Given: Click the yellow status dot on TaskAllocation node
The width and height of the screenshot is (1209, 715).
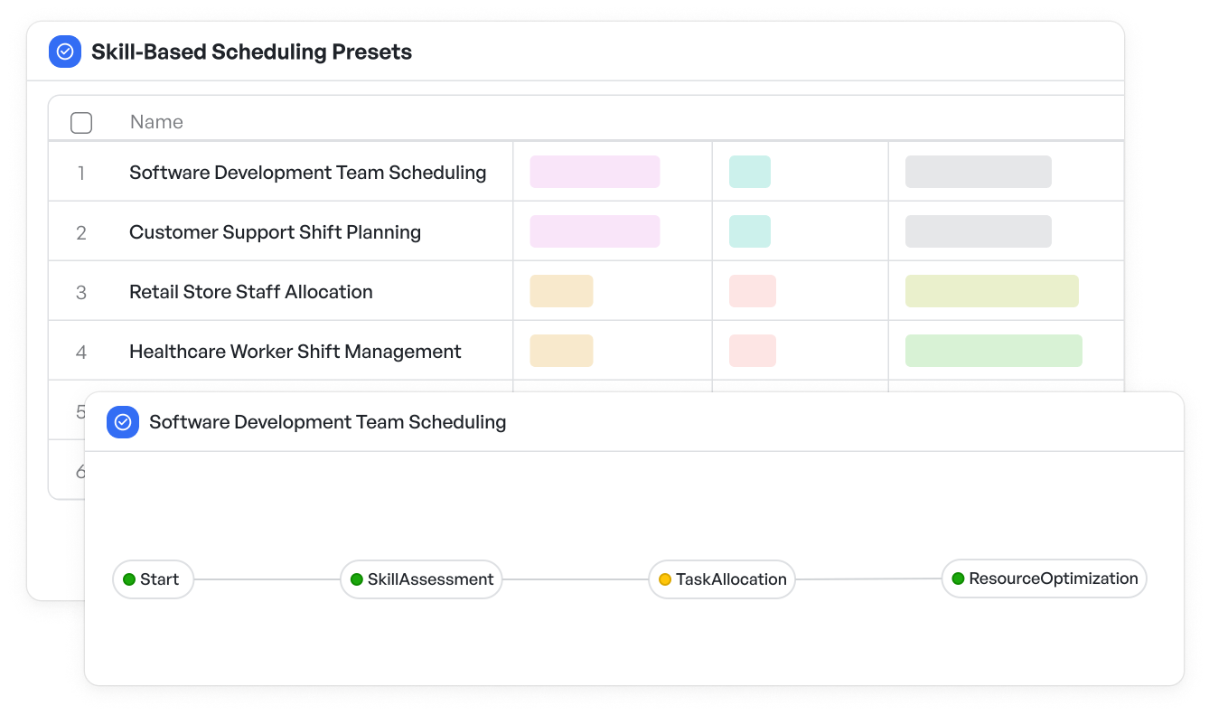Looking at the screenshot, I should click(x=665, y=579).
